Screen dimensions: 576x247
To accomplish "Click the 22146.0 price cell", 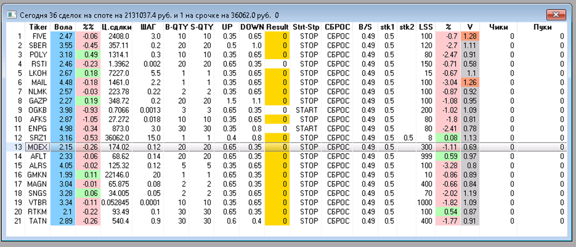I will pos(116,174).
